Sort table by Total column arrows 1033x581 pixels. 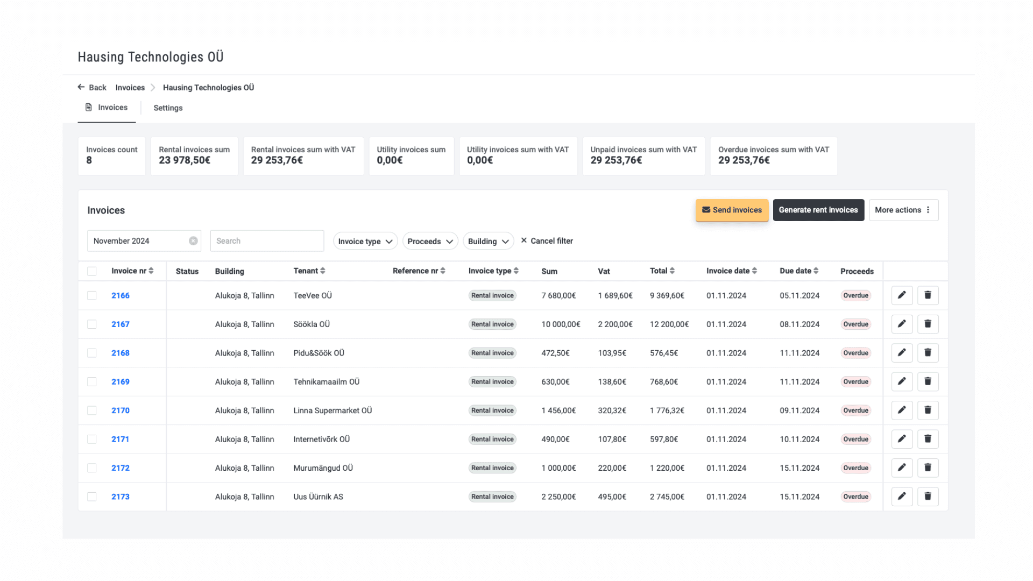pos(672,271)
